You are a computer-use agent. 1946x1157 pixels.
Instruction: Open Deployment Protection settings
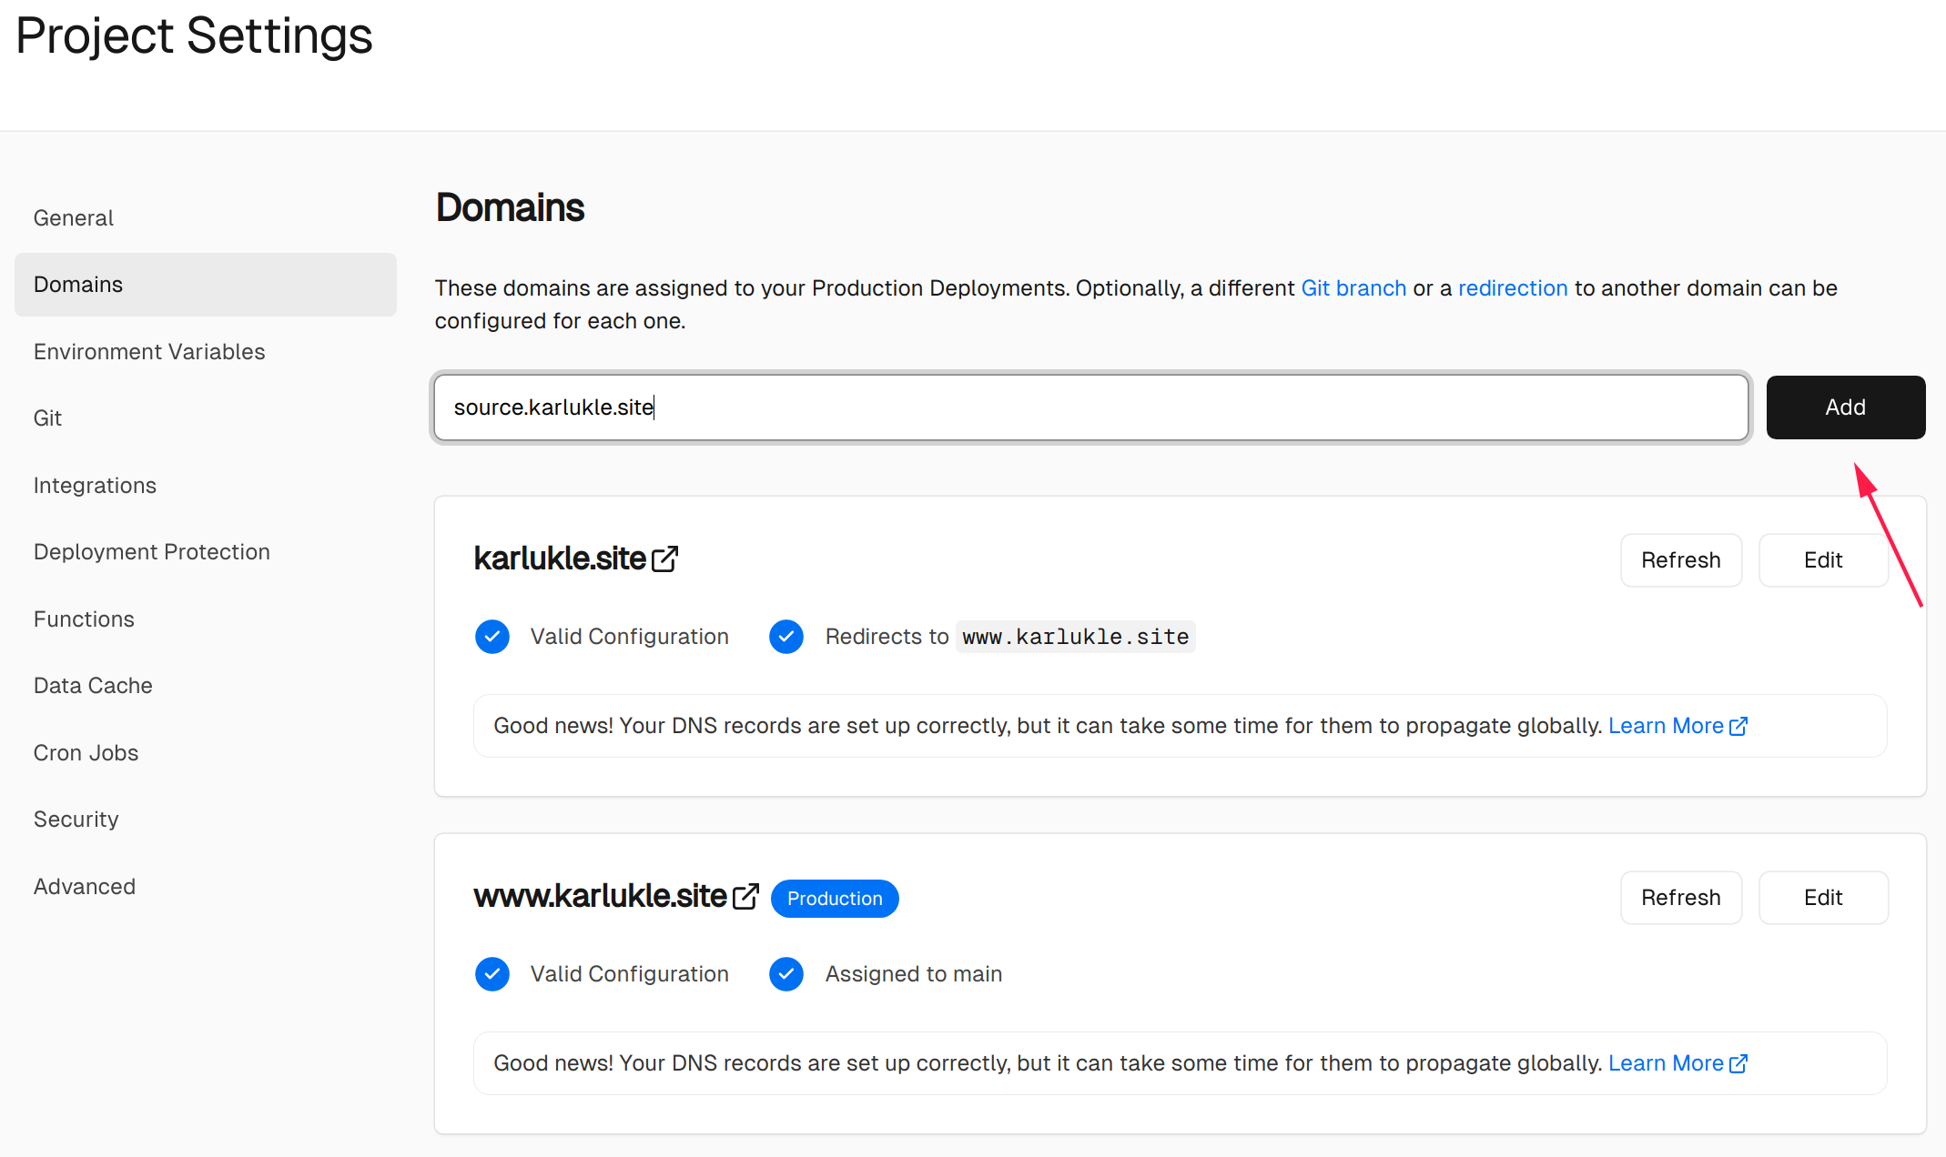click(x=152, y=552)
